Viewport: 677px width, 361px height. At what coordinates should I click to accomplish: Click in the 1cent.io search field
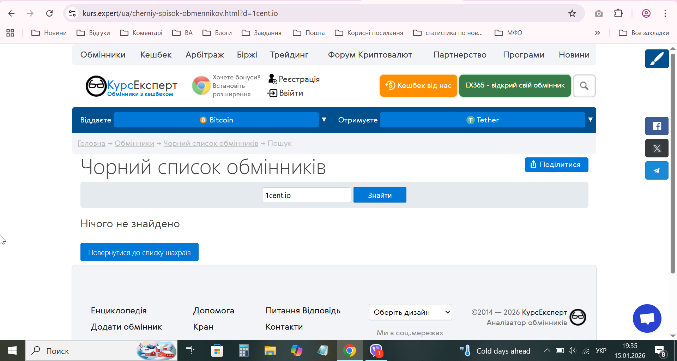(x=307, y=195)
